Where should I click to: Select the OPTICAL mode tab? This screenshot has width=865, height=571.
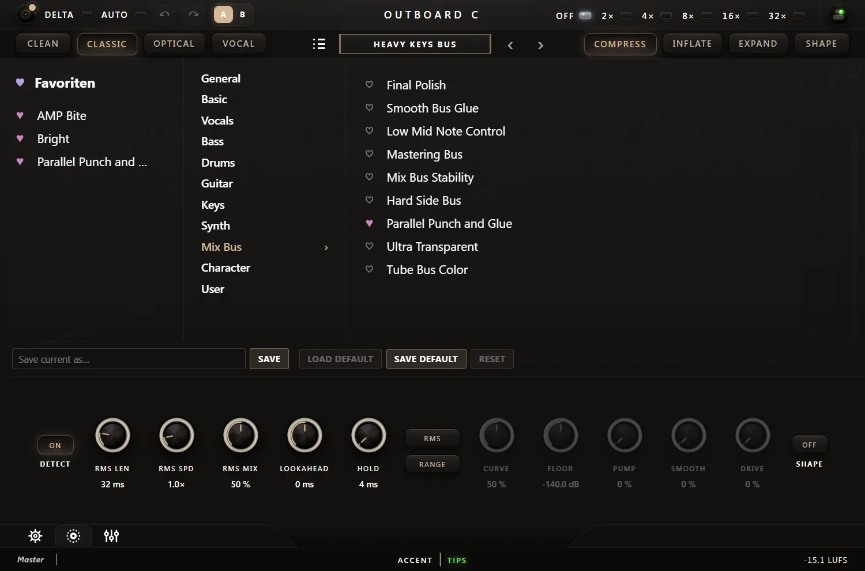coord(174,44)
